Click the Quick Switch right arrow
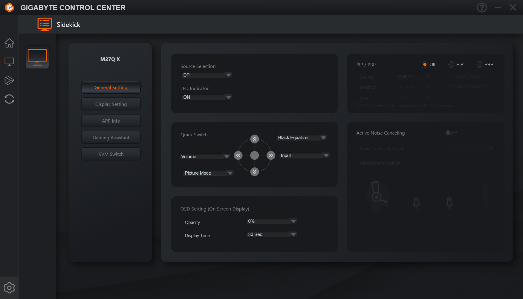The width and height of the screenshot is (523, 299). pos(271,155)
